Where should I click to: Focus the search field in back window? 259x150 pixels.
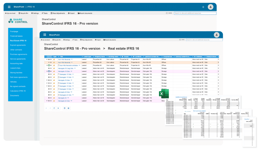(195, 13)
